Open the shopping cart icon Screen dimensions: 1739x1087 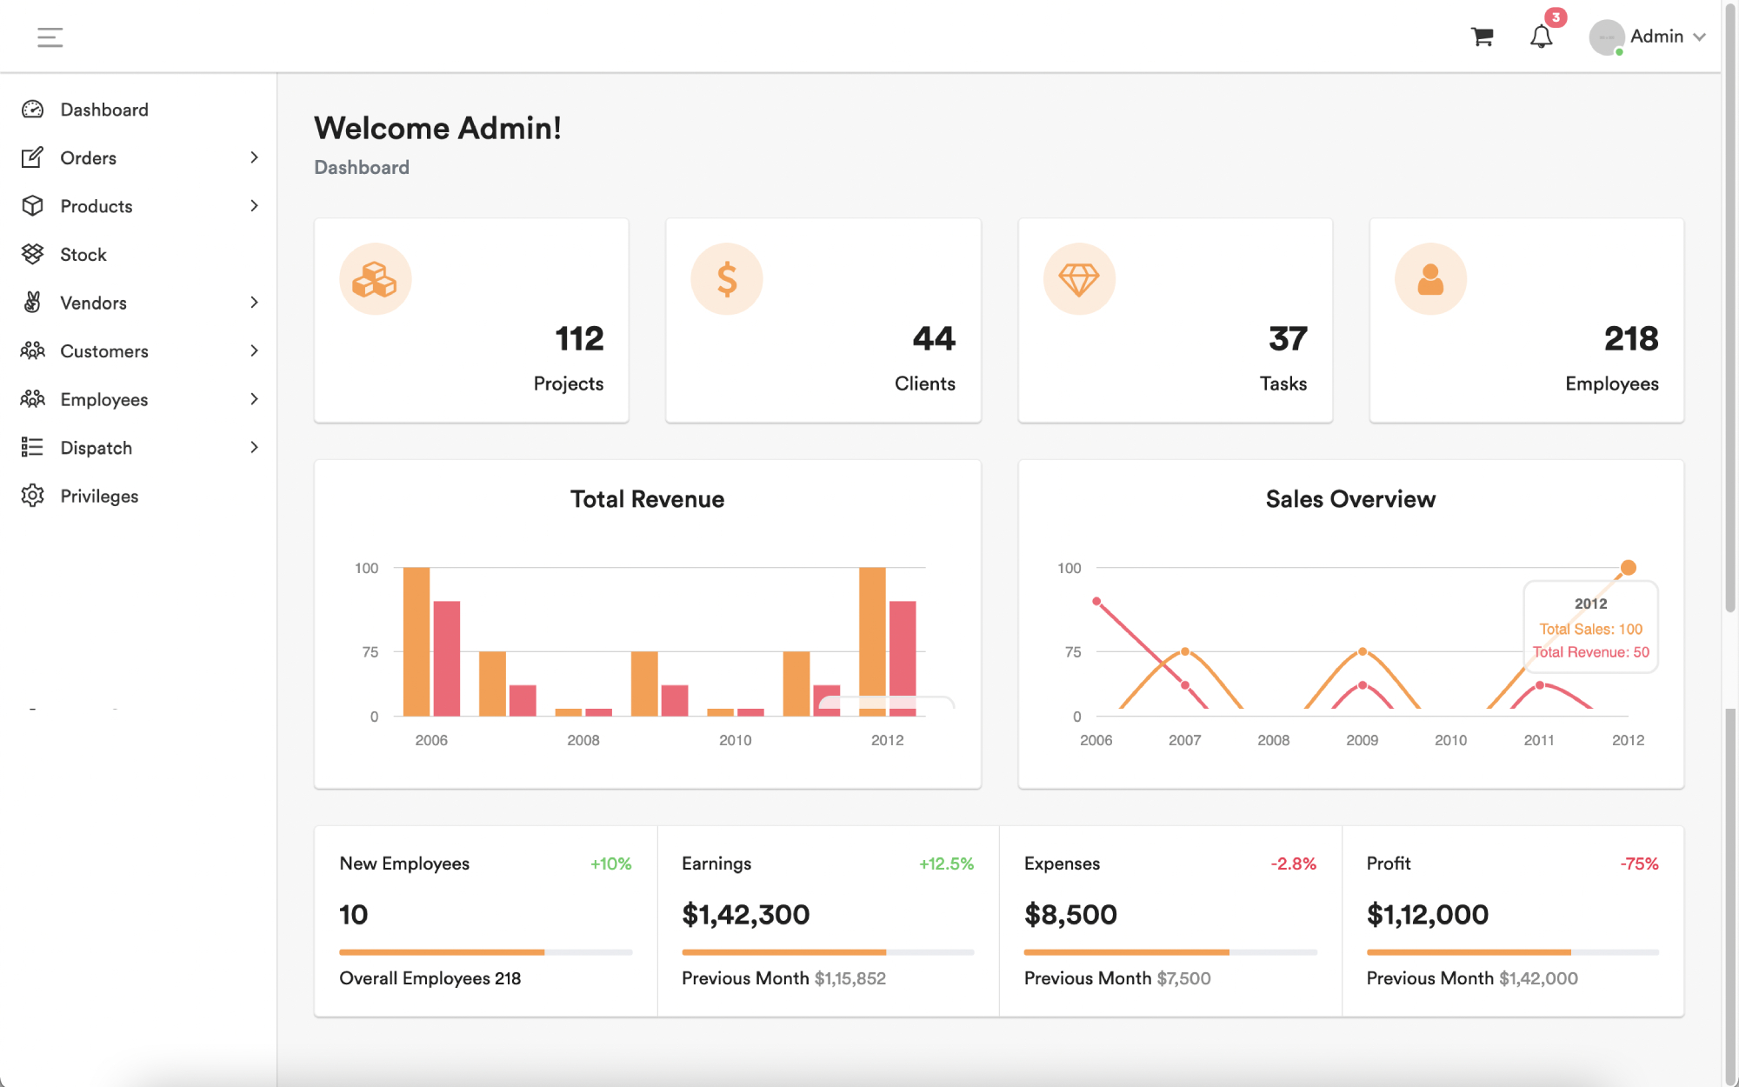1482,37
